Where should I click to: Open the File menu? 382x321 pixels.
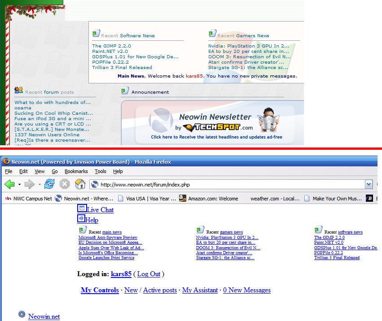point(9,171)
